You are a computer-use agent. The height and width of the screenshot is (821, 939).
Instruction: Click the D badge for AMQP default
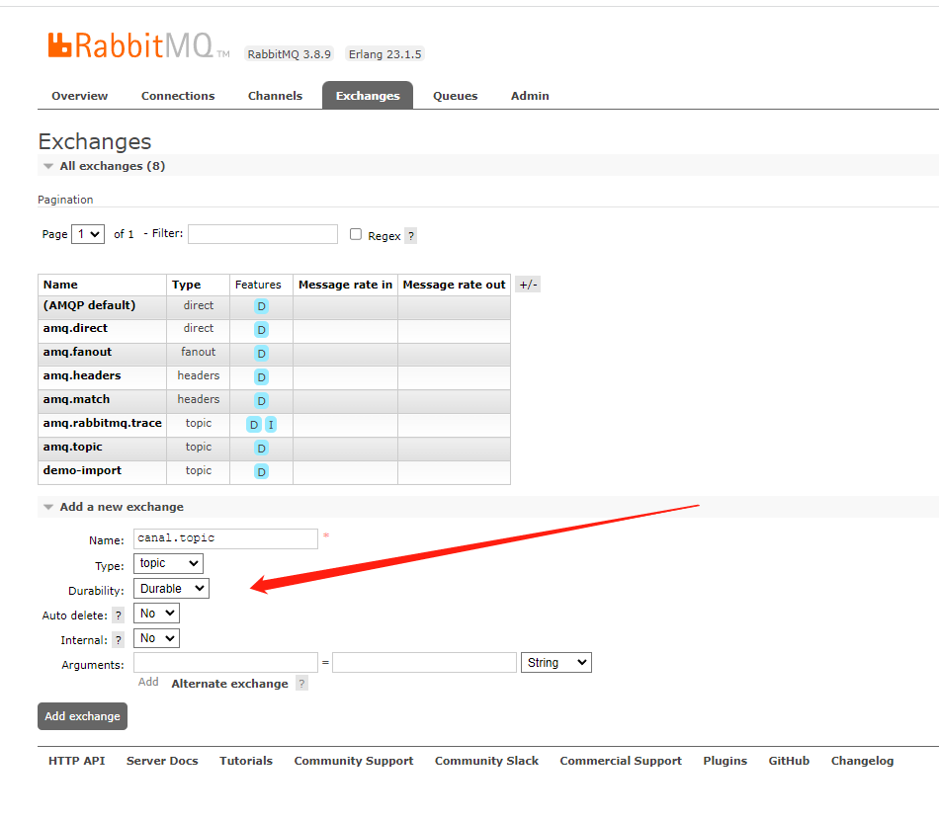click(261, 306)
